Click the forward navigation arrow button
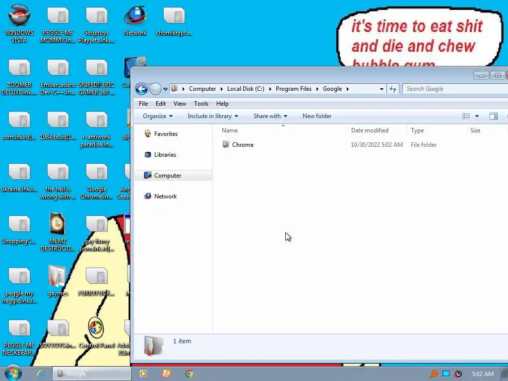 [155, 89]
